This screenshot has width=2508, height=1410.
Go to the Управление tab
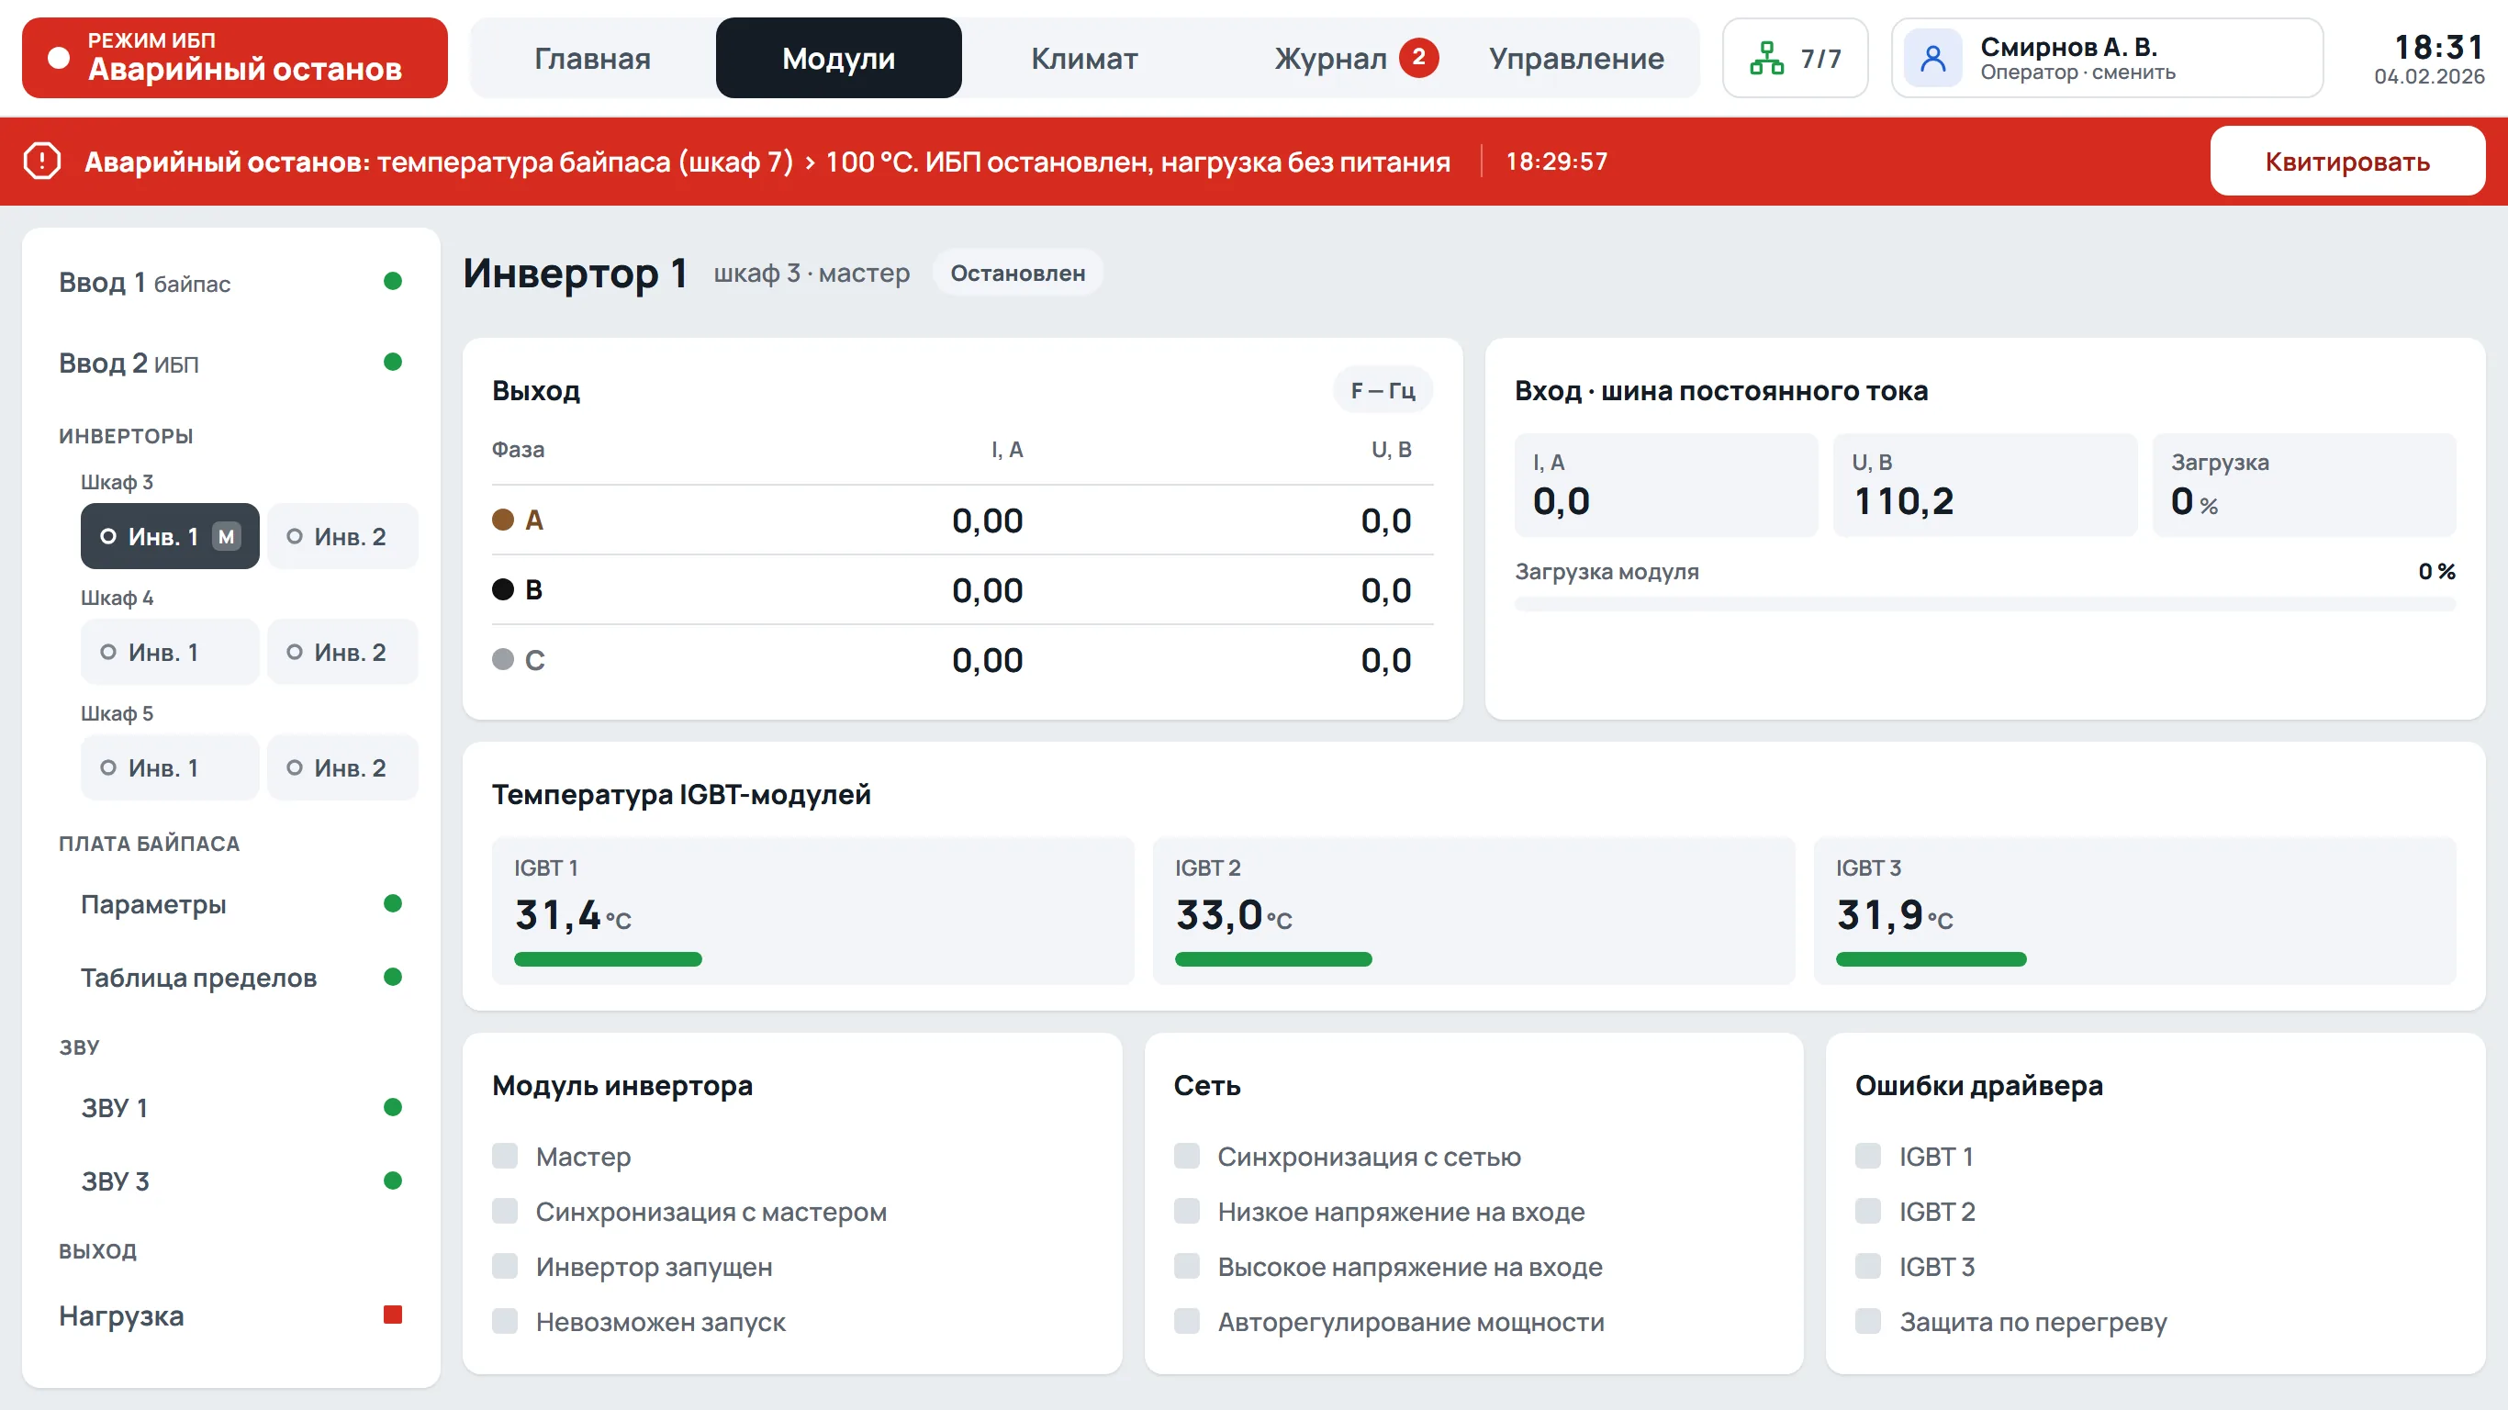click(x=1576, y=59)
